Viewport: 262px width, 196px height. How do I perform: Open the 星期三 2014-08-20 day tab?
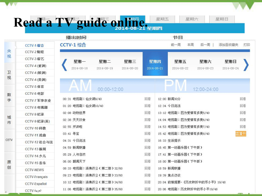(130, 64)
